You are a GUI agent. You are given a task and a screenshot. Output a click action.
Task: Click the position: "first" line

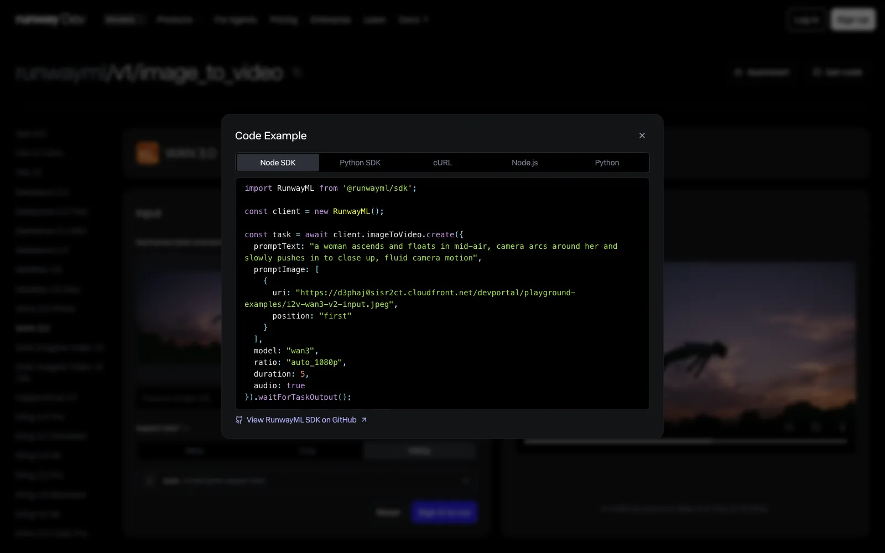point(311,316)
